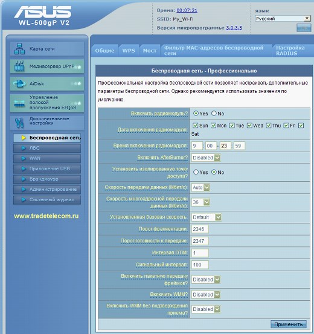This screenshot has height=334, width=314.
Task: Click the wrench icon for Дополнительные настройки
Action: click(19, 123)
